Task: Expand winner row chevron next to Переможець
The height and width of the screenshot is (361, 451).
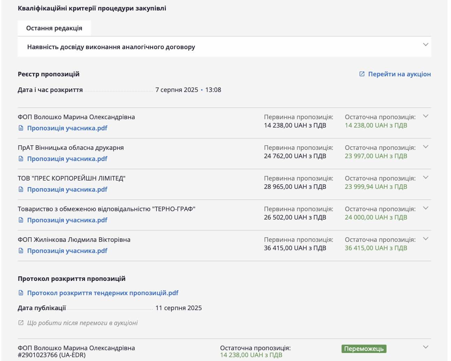Action: point(426,347)
